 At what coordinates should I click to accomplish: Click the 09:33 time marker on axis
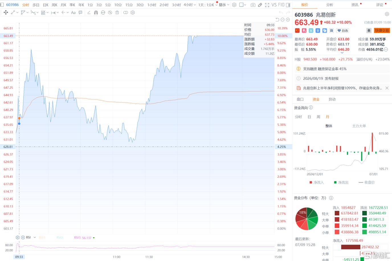click(x=19, y=257)
